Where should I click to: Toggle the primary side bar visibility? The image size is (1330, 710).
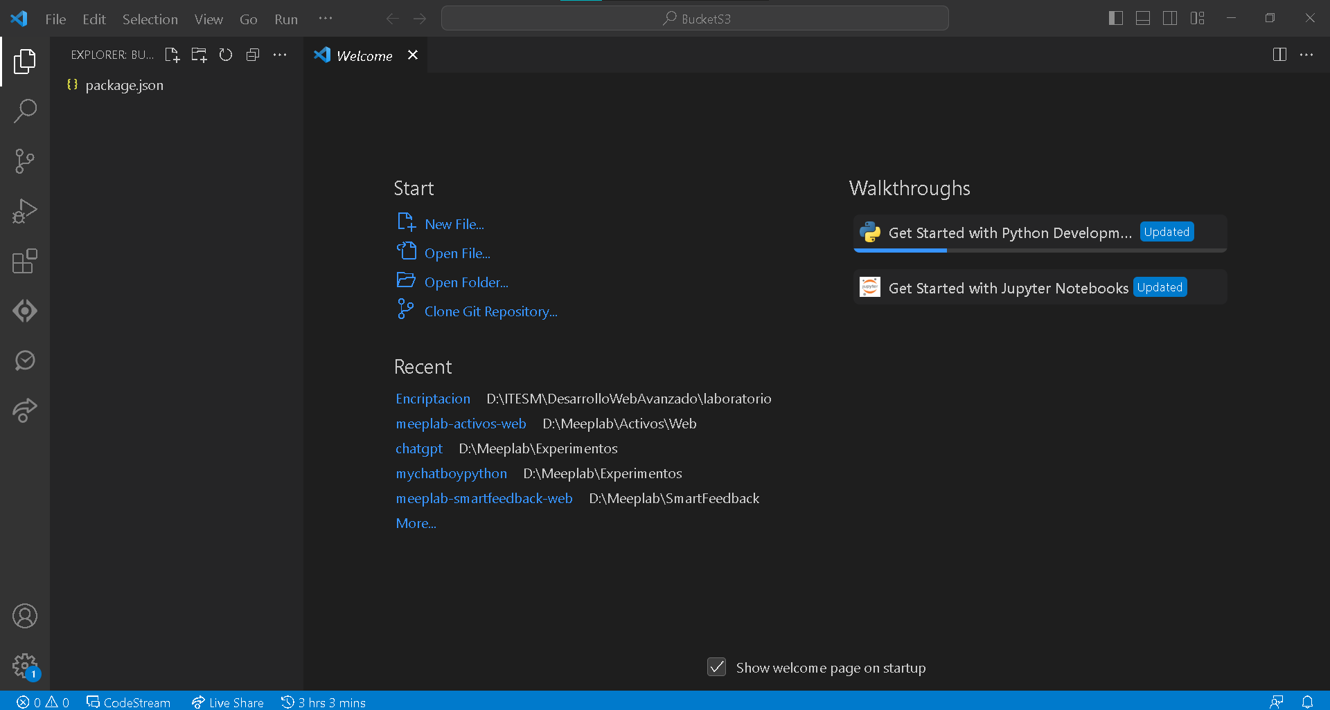click(1115, 19)
